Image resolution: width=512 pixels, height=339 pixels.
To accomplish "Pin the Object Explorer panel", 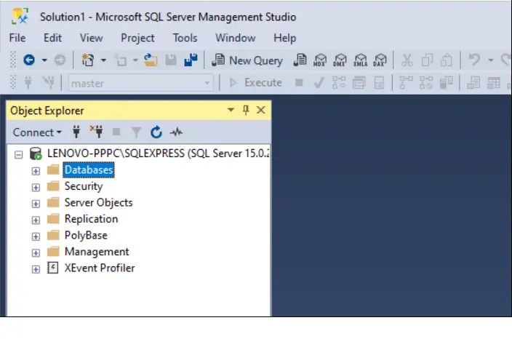I will coord(246,110).
